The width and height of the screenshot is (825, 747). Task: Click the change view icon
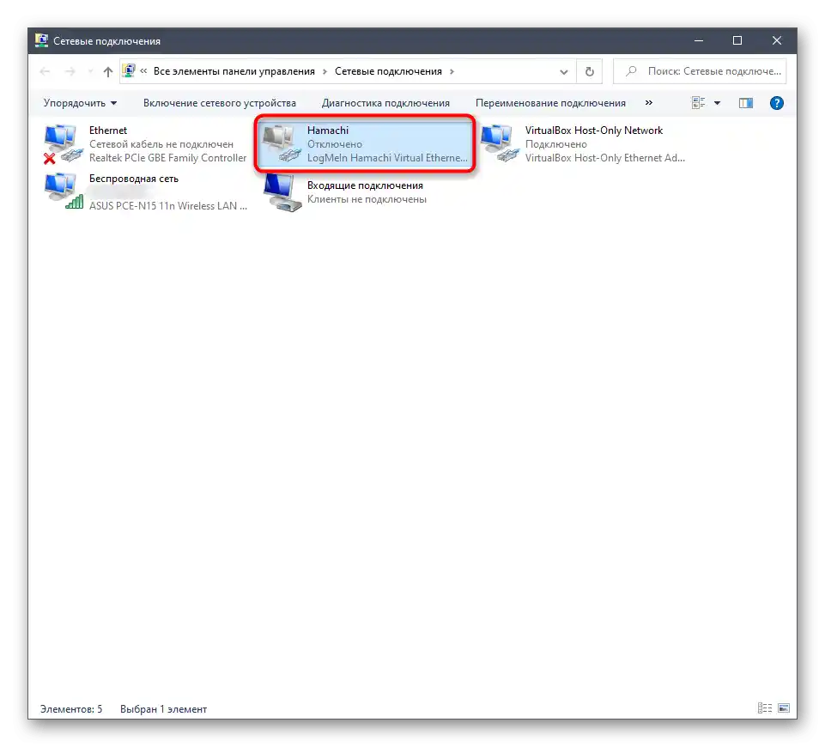(x=698, y=103)
